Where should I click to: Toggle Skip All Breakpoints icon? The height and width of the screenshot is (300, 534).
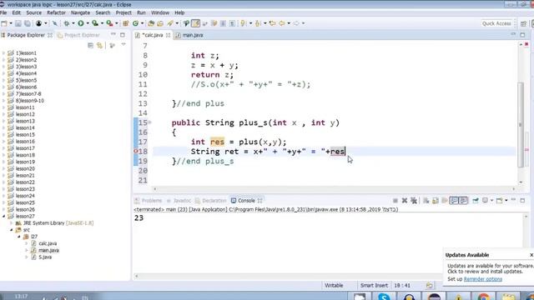pyautogui.click(x=55, y=23)
